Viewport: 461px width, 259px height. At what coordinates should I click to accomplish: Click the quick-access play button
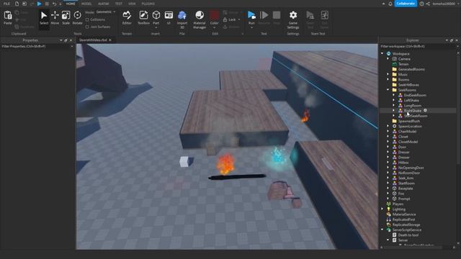[39, 4]
